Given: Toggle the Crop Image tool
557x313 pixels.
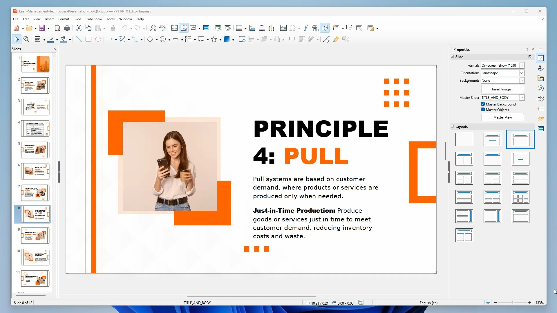Looking at the screenshot, I should pyautogui.click(x=302, y=39).
